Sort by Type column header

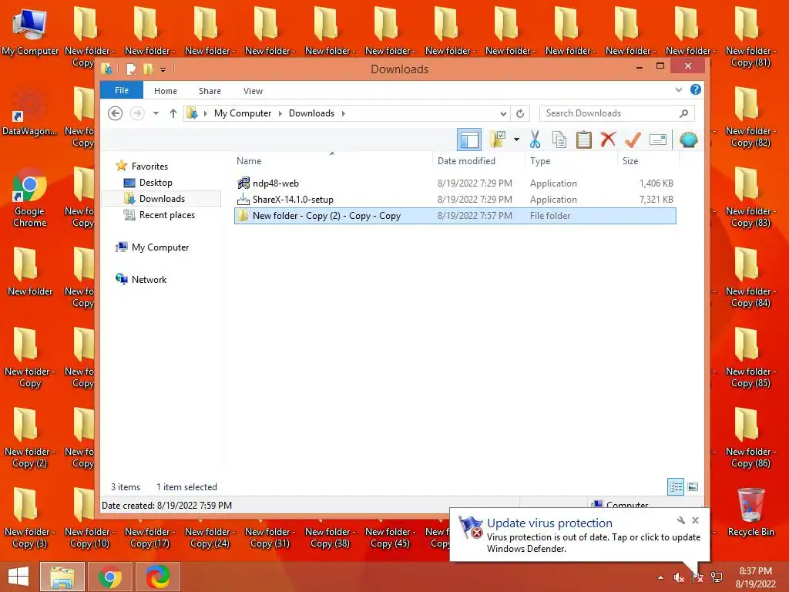click(571, 161)
